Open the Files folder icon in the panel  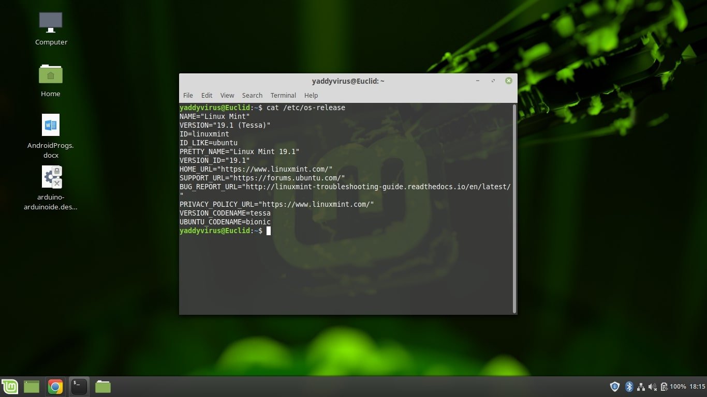(103, 386)
